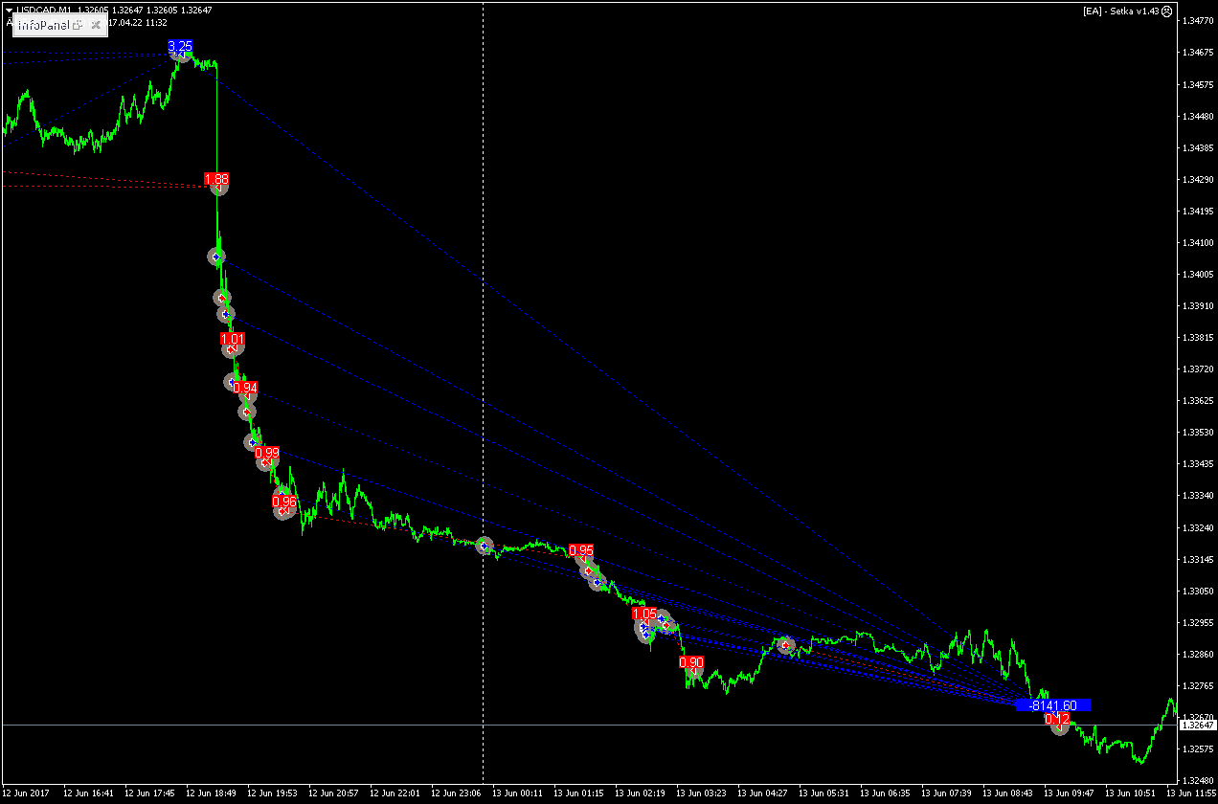The image size is (1218, 804).
Task: Select the red 0.99 order label
Action: point(267,453)
